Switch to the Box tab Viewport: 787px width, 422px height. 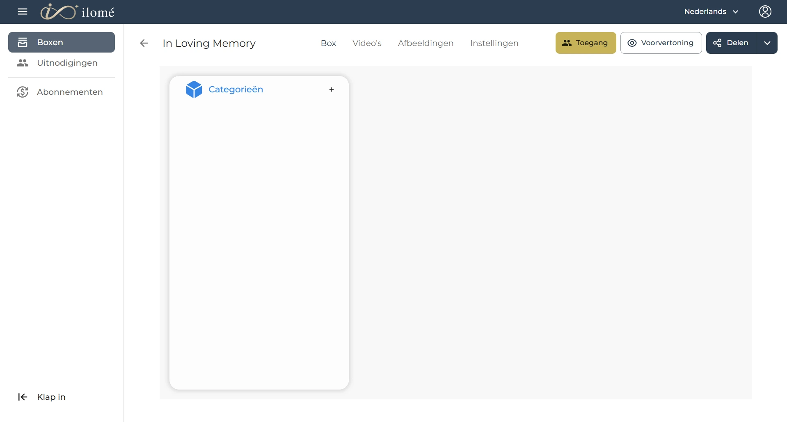point(328,43)
